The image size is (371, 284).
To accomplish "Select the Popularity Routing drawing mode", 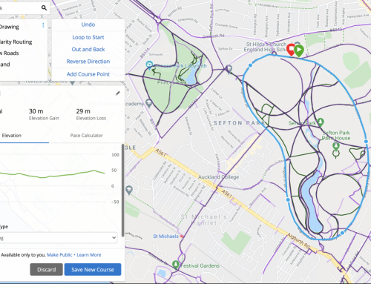I will [16, 42].
